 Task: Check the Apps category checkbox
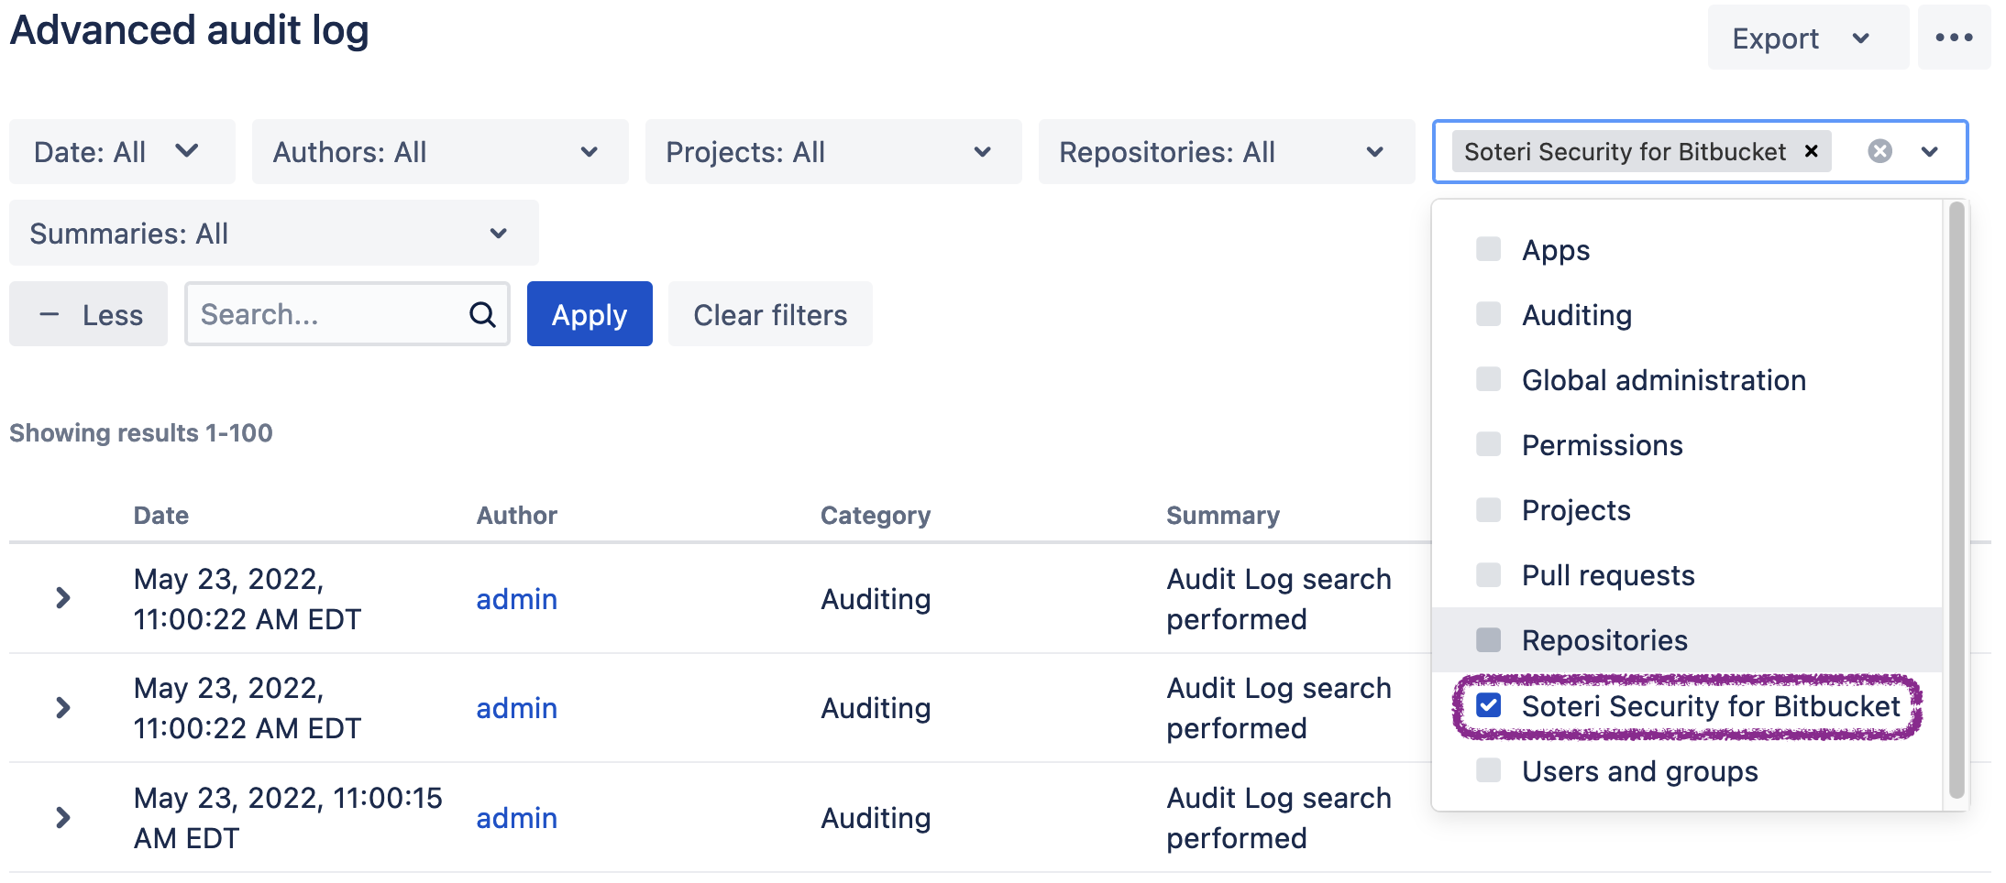tap(1488, 249)
